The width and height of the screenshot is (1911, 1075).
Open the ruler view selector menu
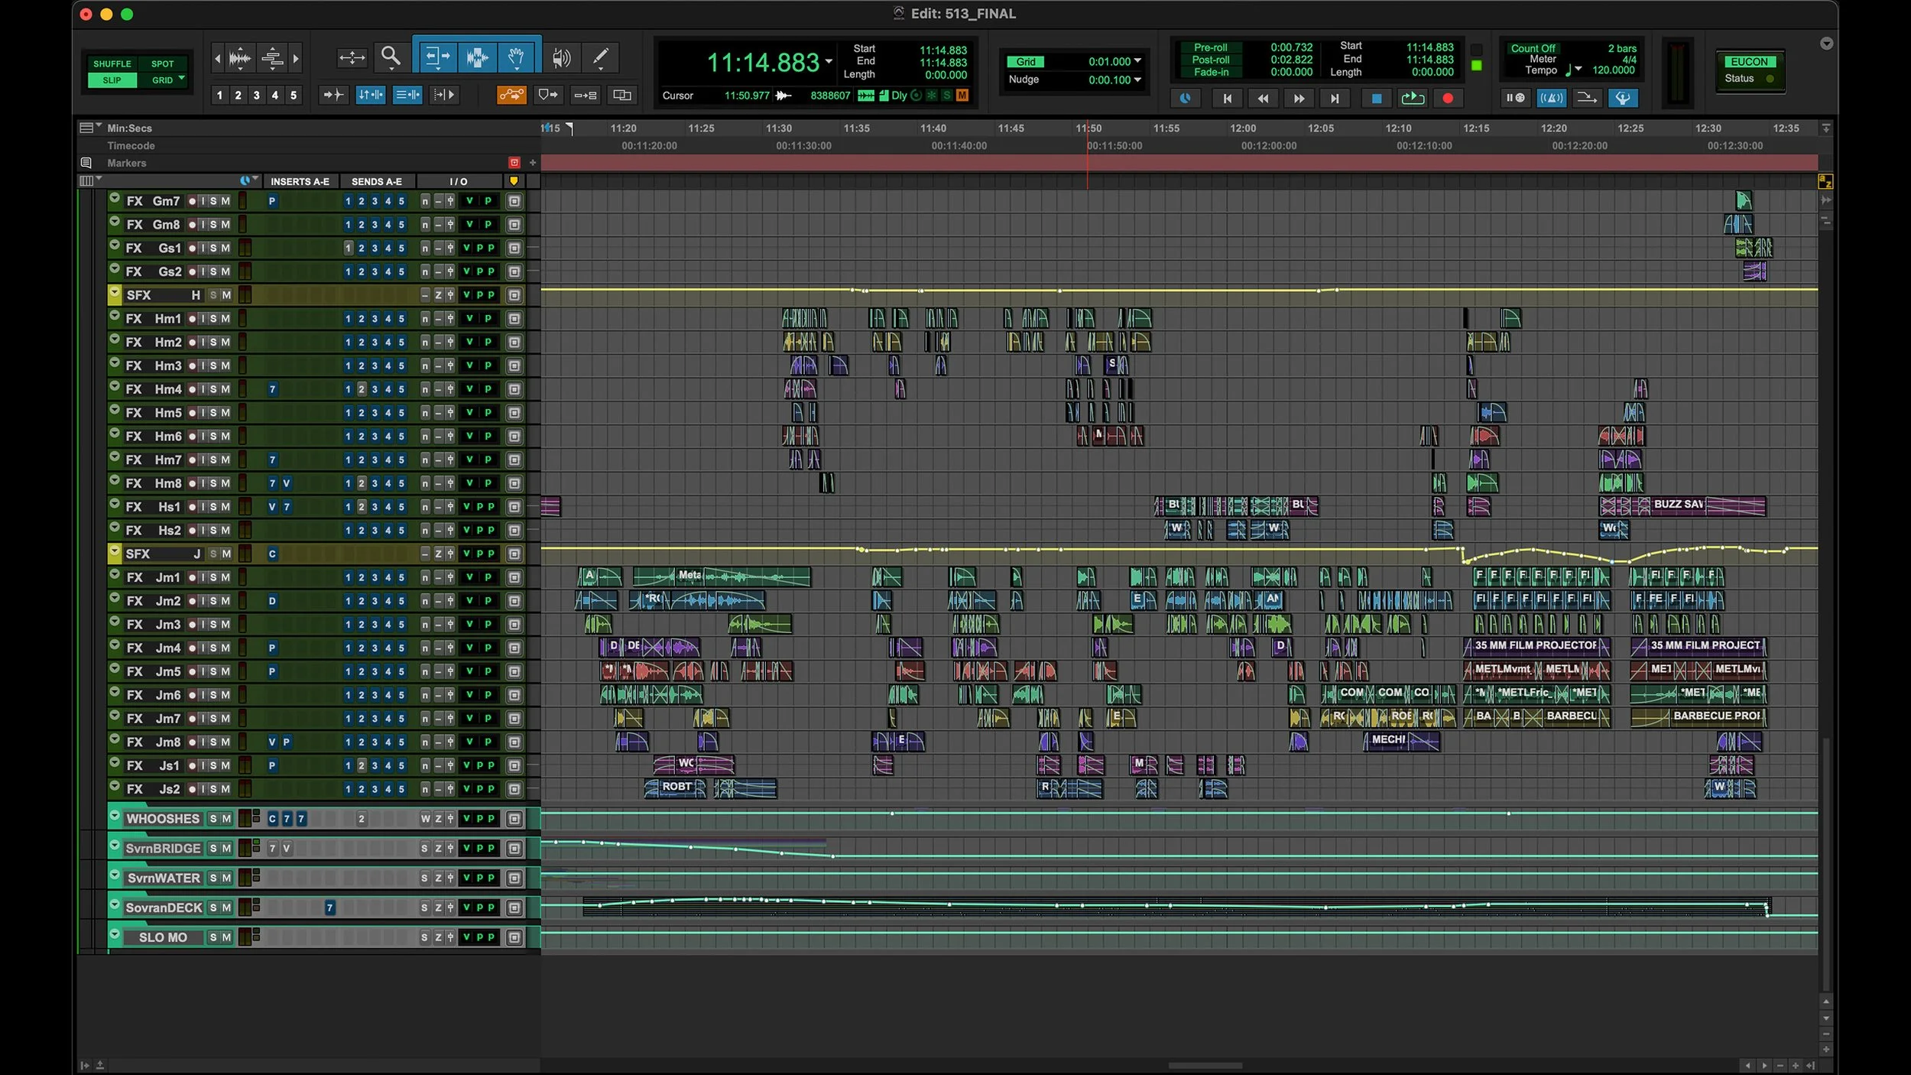click(89, 128)
